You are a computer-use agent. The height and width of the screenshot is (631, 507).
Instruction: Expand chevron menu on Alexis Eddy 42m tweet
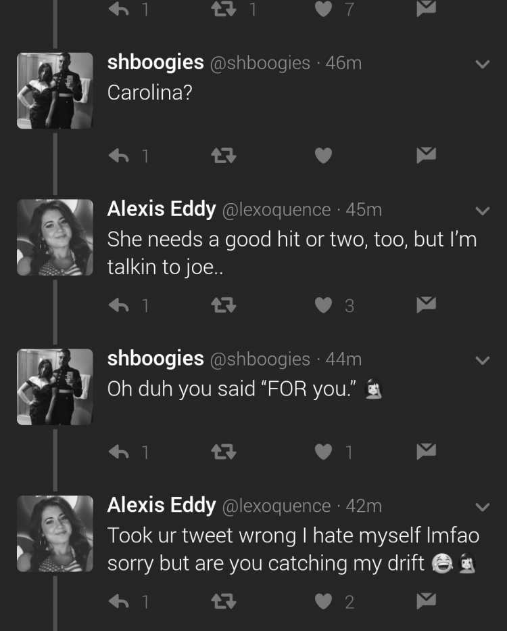click(482, 507)
